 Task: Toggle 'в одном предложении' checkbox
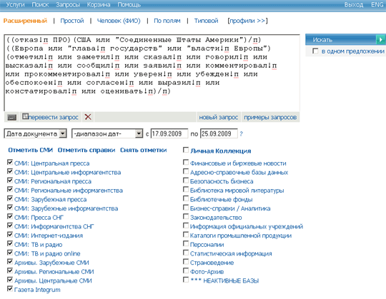click(315, 51)
